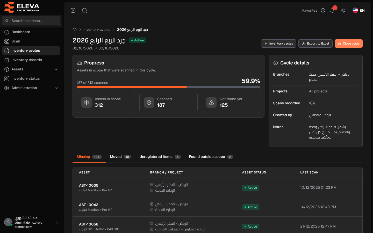Open the Unregistered items tab
The width and height of the screenshot is (373, 233).
(x=160, y=157)
